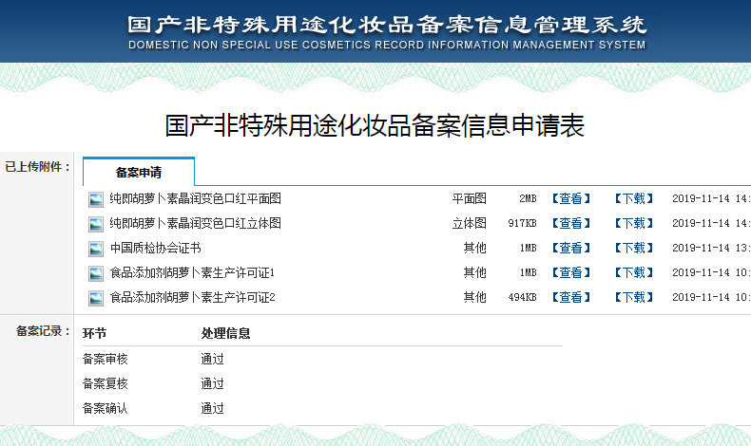The height and width of the screenshot is (446, 751).
Task: Click the 备案记录 label
Action: tap(44, 331)
